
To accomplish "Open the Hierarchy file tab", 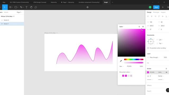I will (x=54, y=2).
